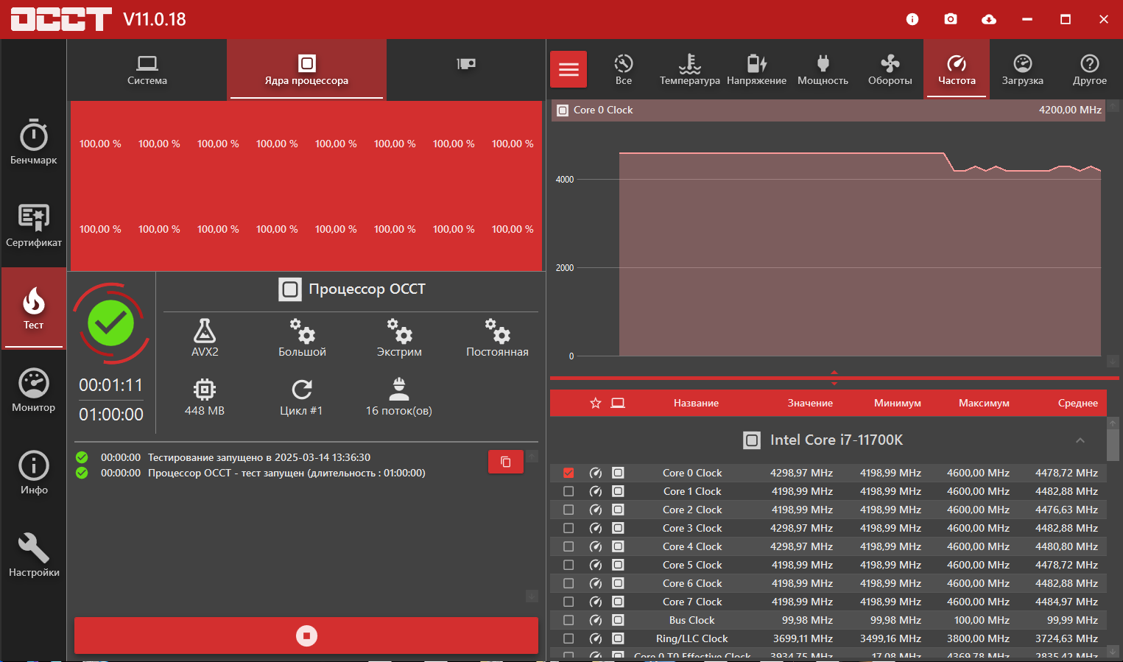Open the Частота frequency tab
This screenshot has height=662, width=1123.
click(x=957, y=70)
